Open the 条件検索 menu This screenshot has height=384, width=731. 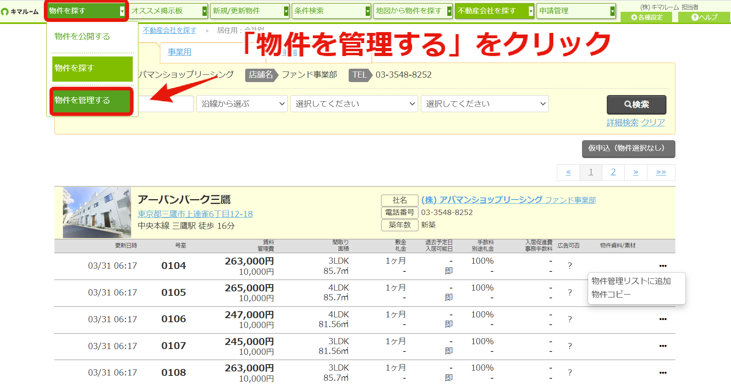(332, 11)
